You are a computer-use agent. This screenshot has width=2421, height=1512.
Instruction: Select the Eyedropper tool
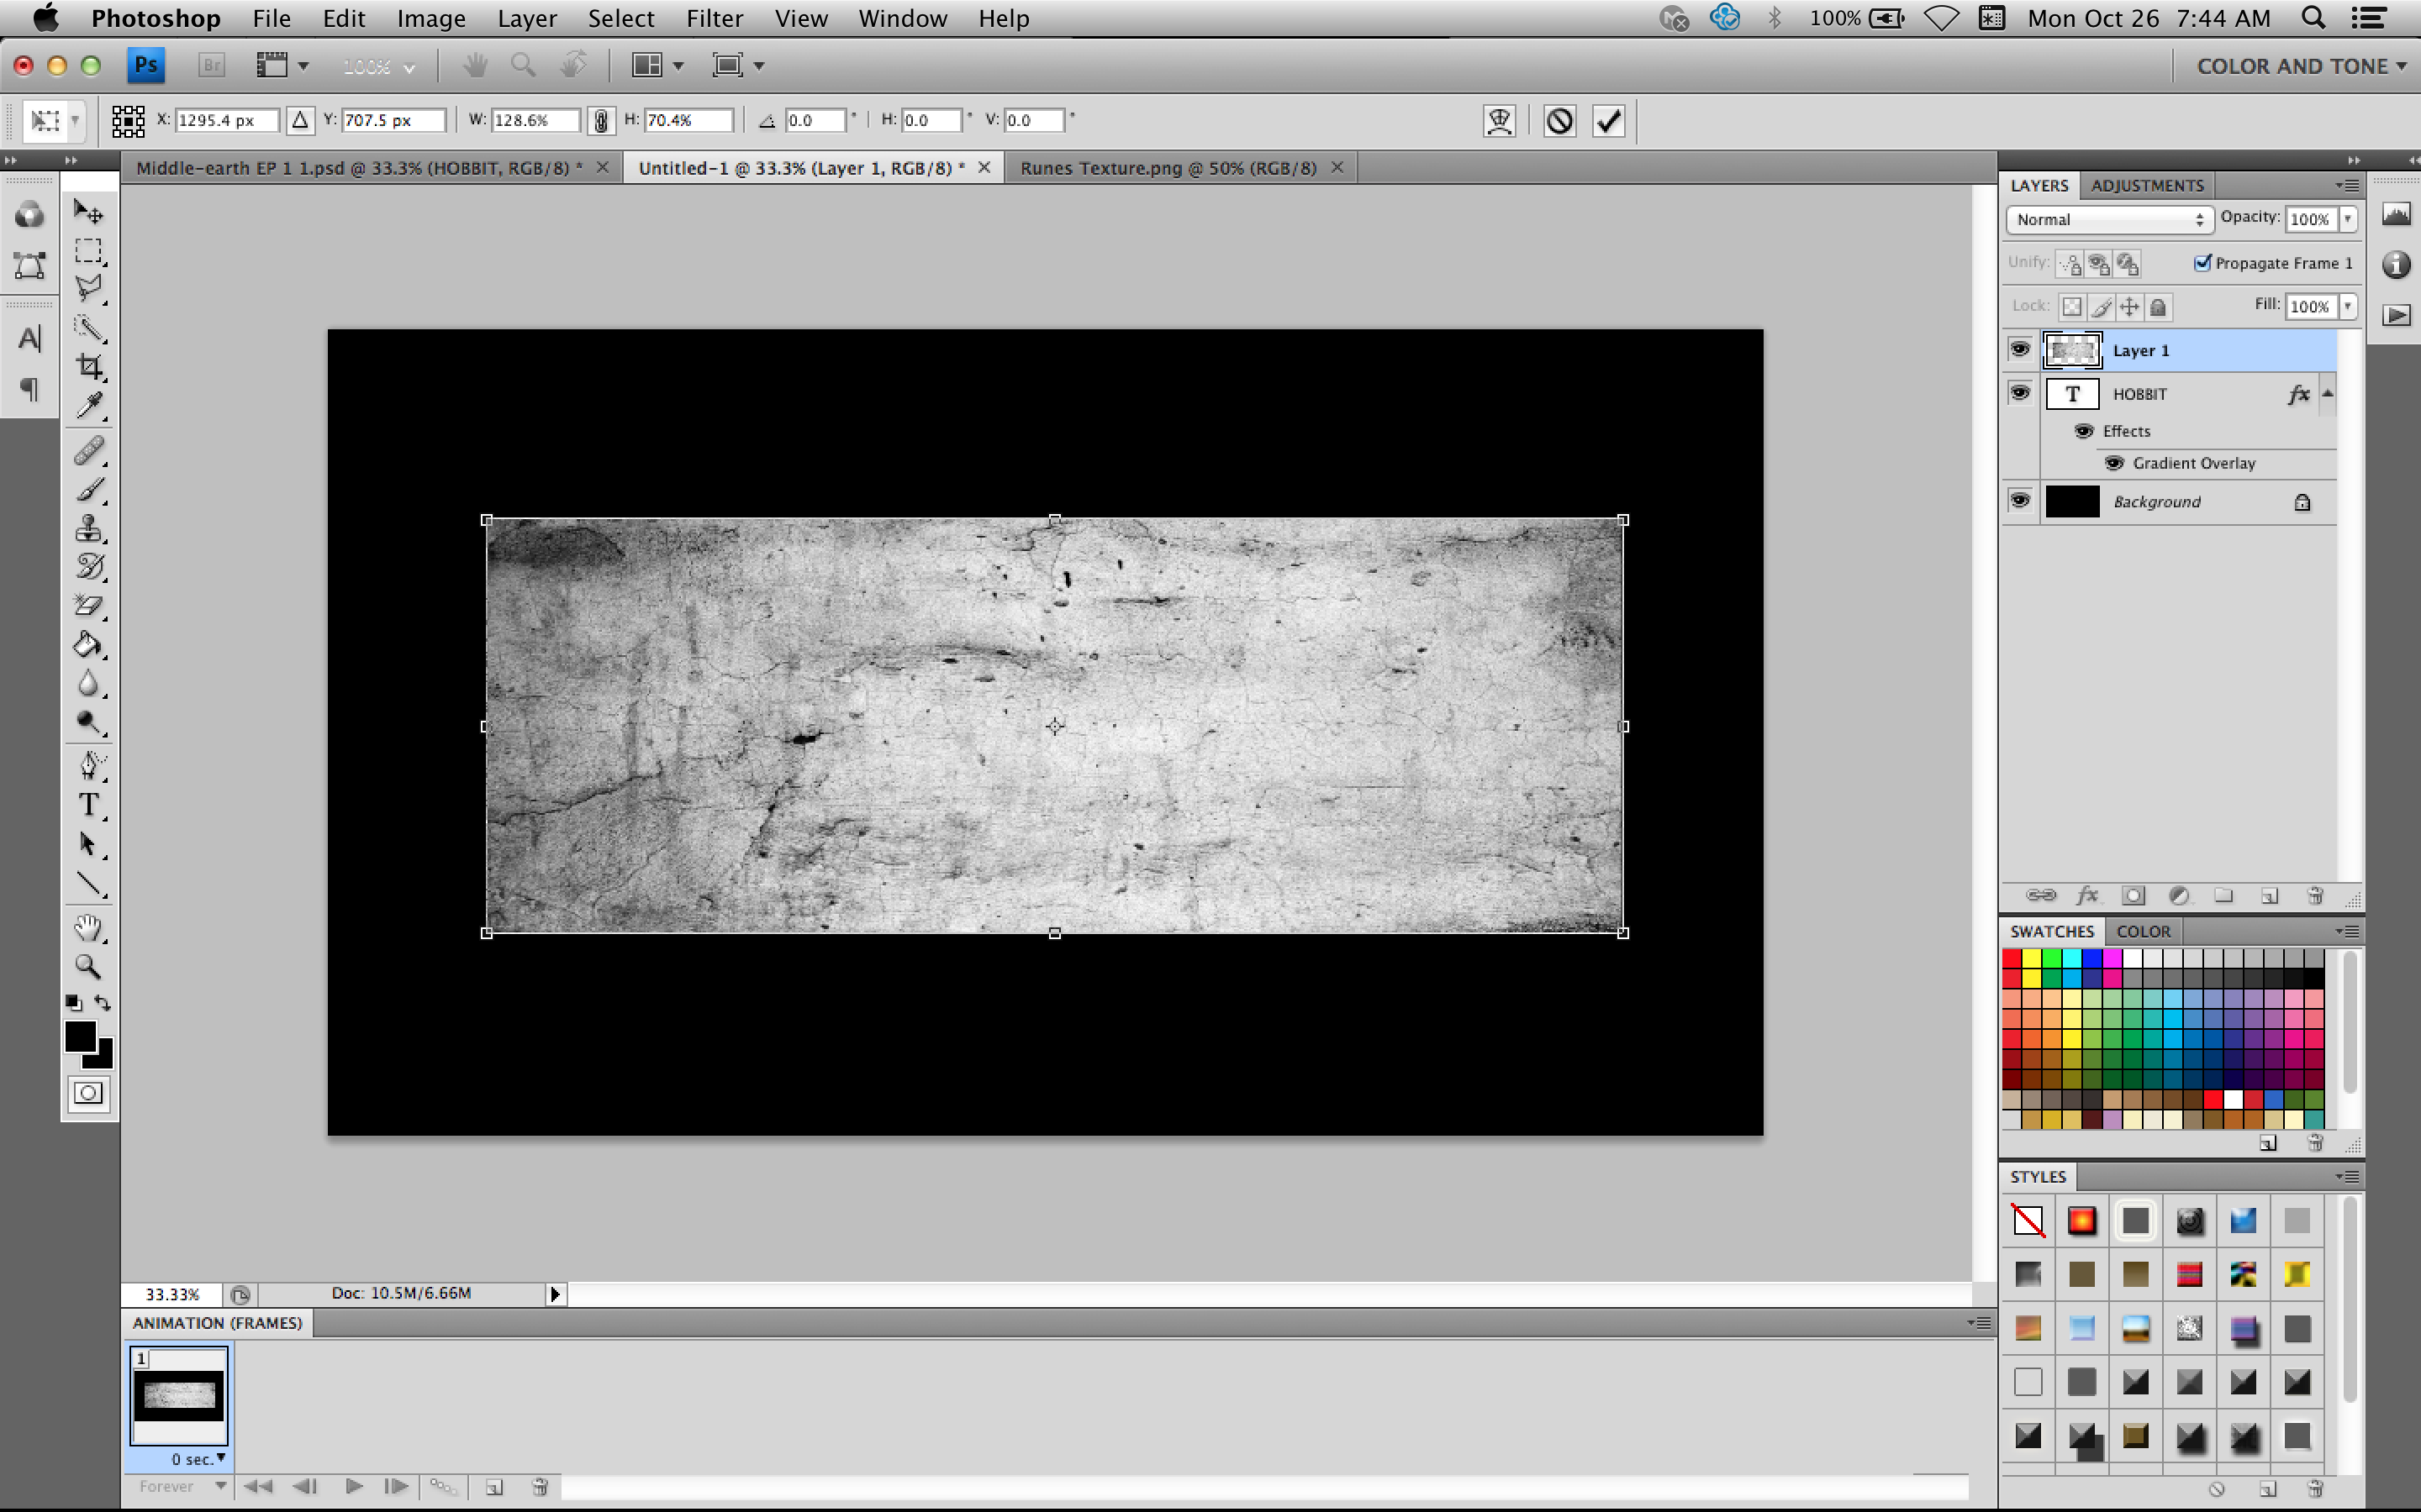point(89,404)
